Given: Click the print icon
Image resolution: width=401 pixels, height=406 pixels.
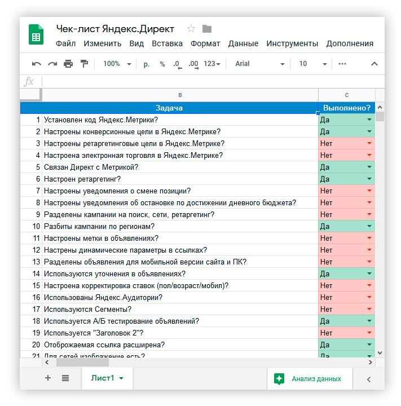Looking at the screenshot, I should pos(68,64).
